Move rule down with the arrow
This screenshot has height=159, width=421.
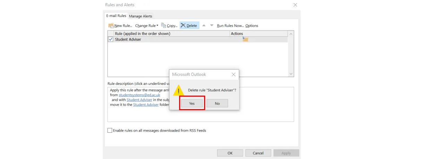(x=211, y=26)
